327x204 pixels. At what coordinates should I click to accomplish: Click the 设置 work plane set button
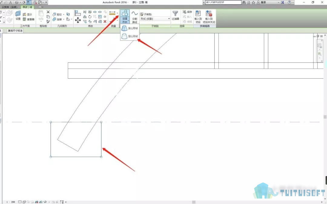point(18,16)
